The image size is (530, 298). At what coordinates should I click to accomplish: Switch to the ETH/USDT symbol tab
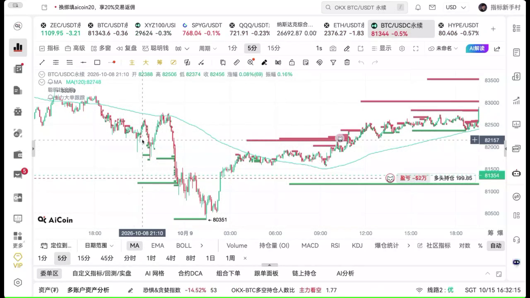click(x=344, y=29)
